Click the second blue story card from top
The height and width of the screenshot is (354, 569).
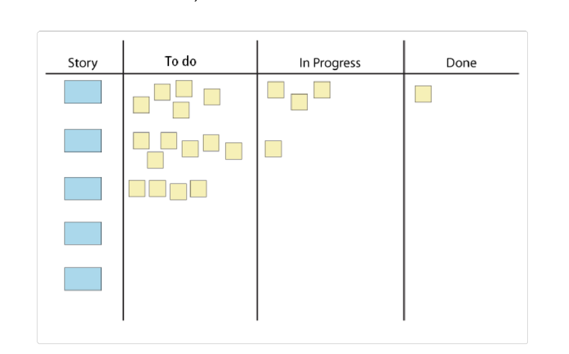point(83,140)
